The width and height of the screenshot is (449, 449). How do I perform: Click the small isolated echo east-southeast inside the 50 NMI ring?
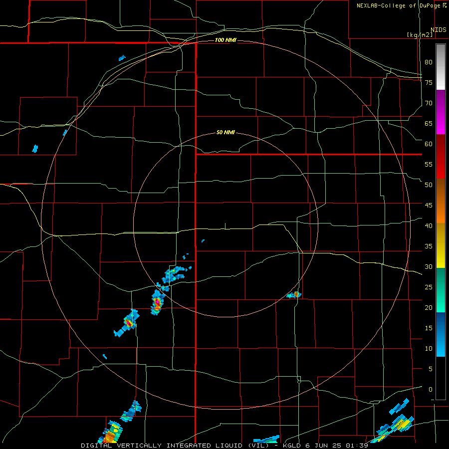tap(294, 295)
